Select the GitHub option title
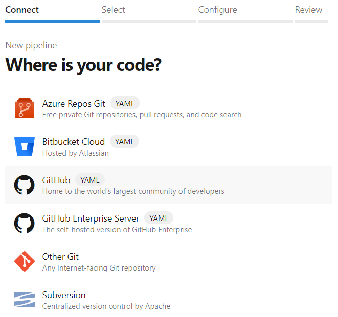 [x=56, y=180]
